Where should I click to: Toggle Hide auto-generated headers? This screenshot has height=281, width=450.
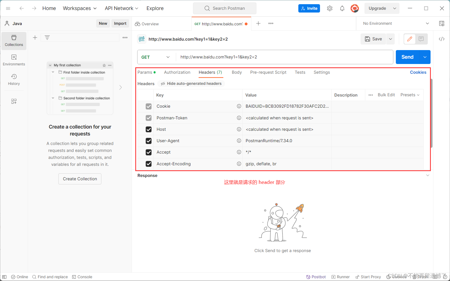tap(191, 83)
